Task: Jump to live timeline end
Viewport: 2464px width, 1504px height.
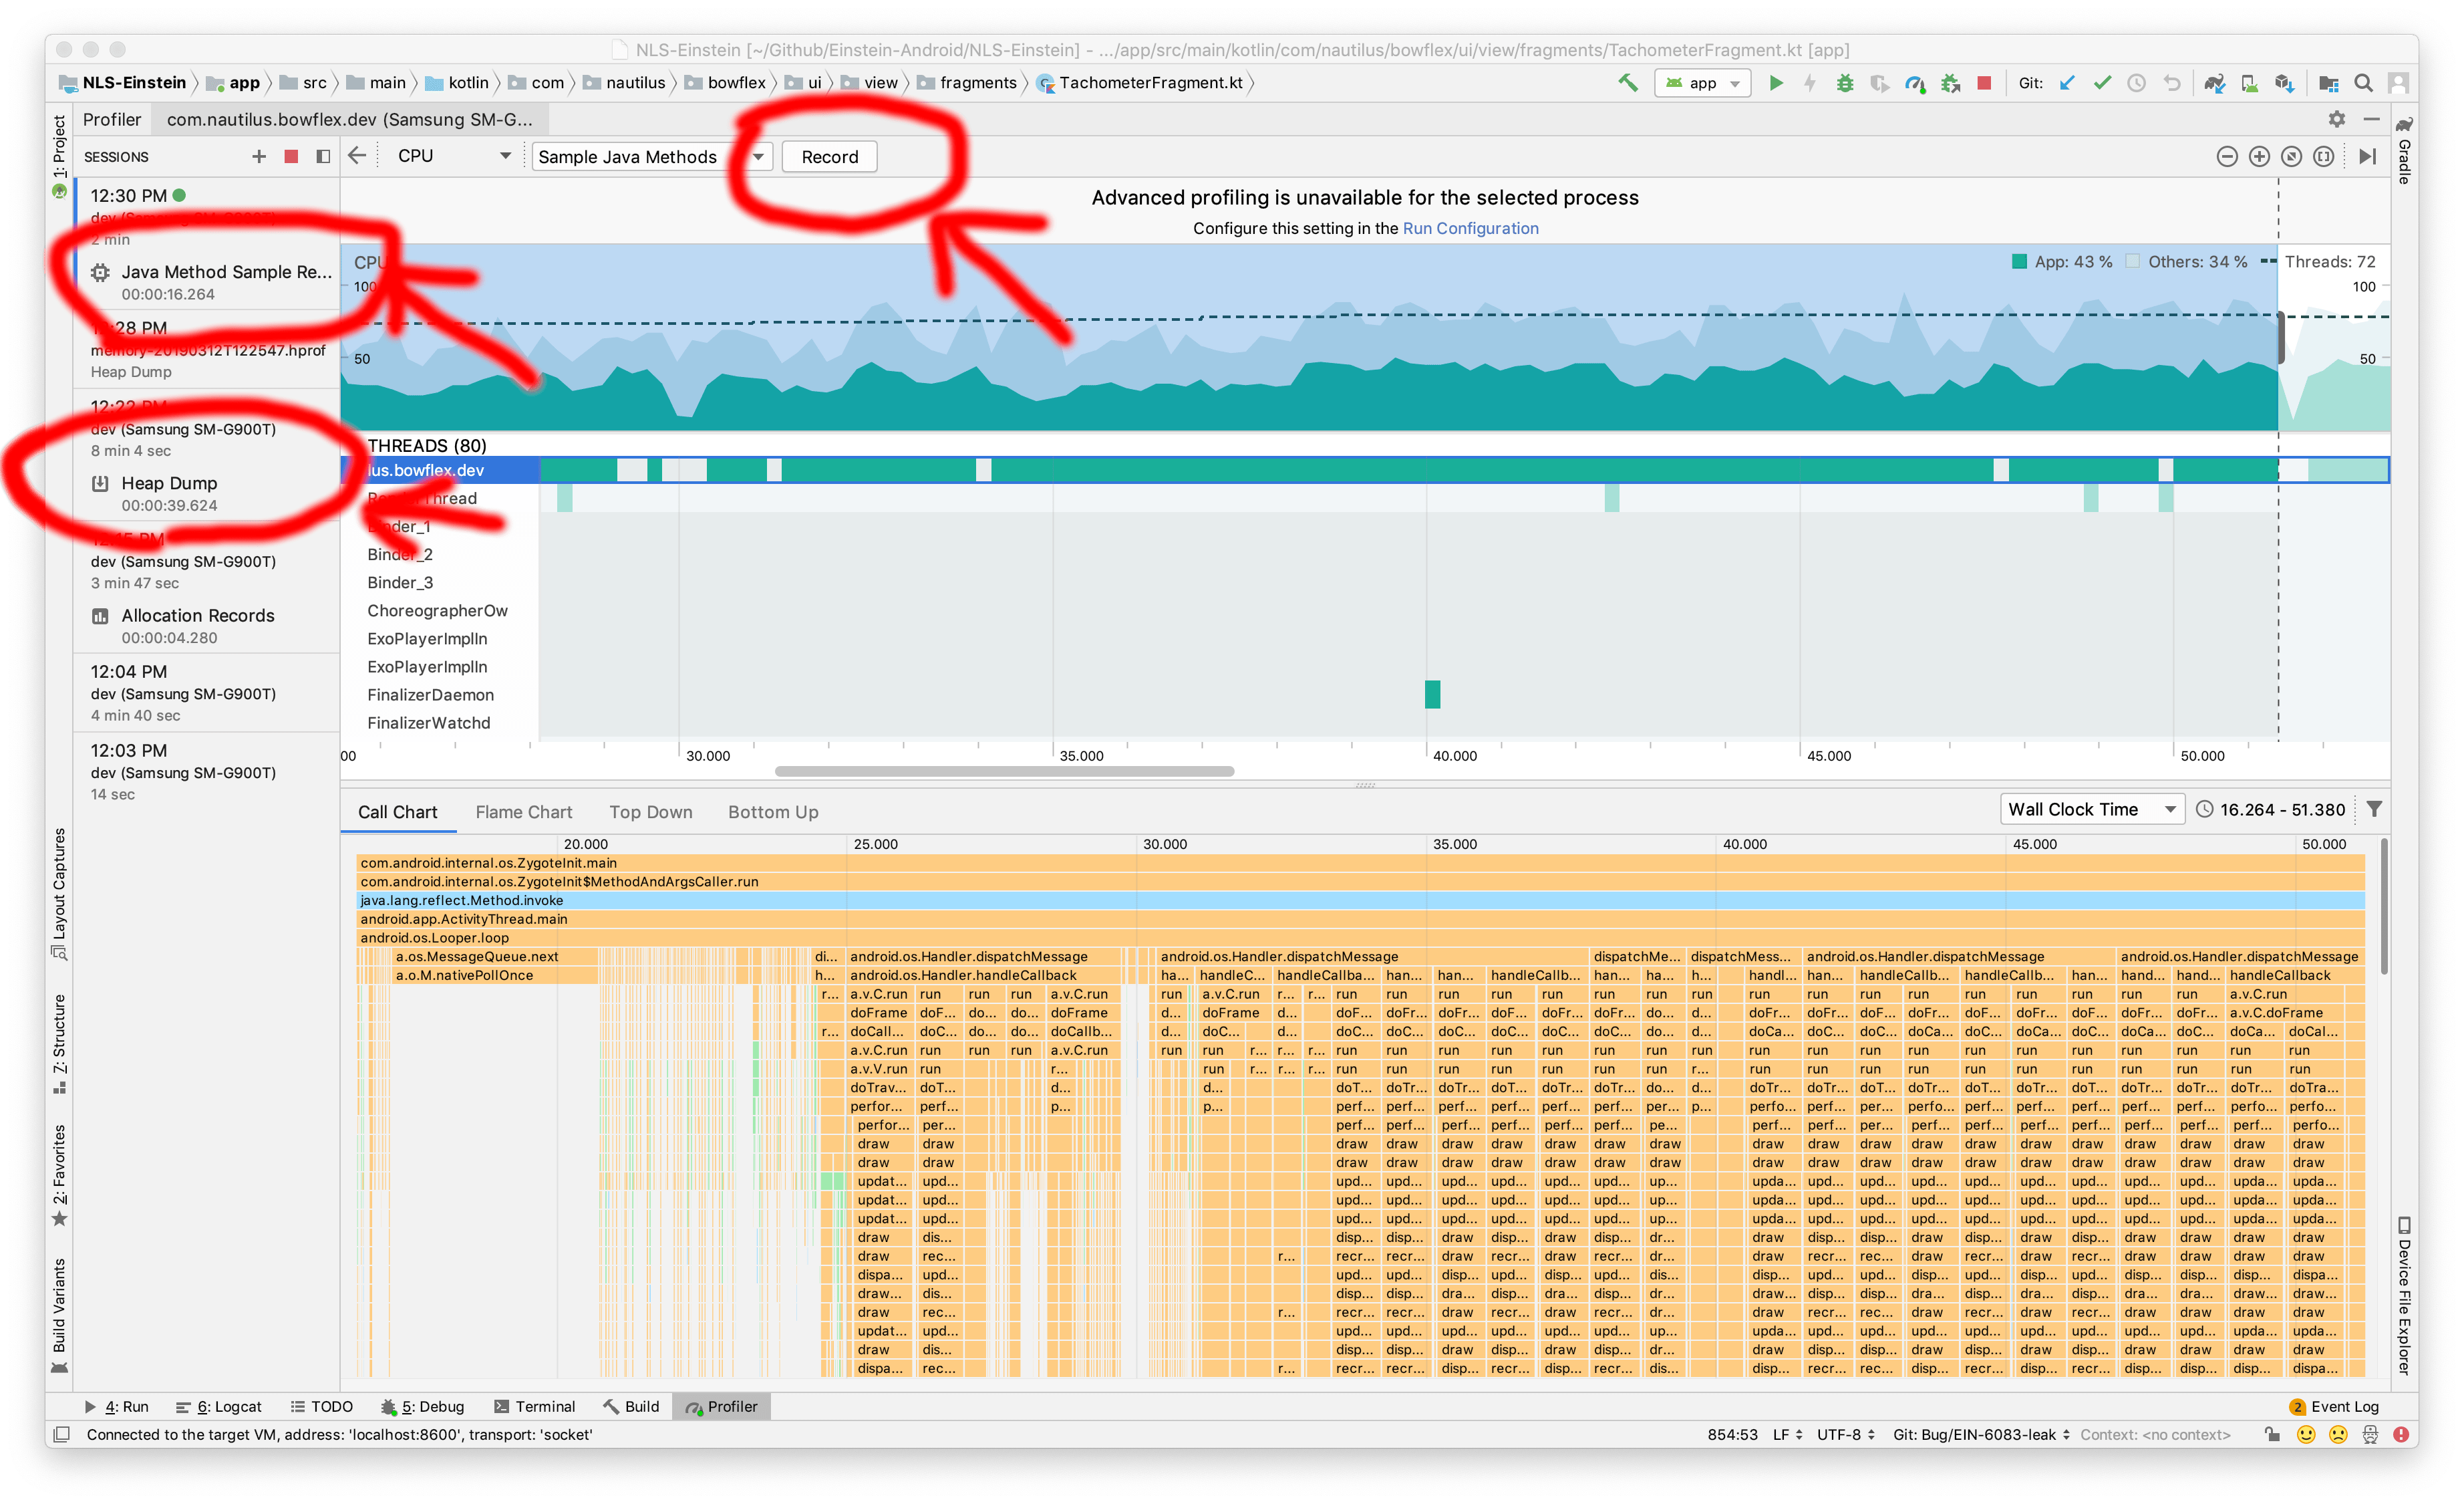Action: pyautogui.click(x=2367, y=156)
